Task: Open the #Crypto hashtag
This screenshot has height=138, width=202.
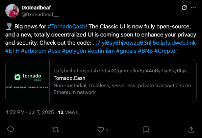Action: pos(165,51)
